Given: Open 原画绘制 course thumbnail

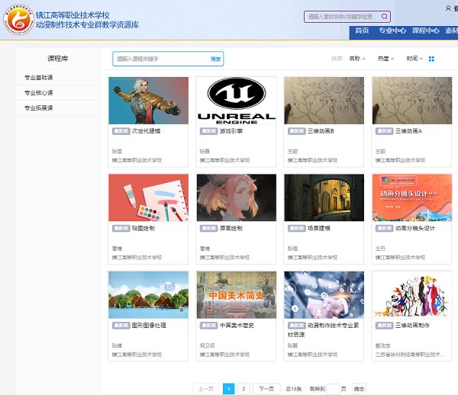Looking at the screenshot, I should pos(237,197).
